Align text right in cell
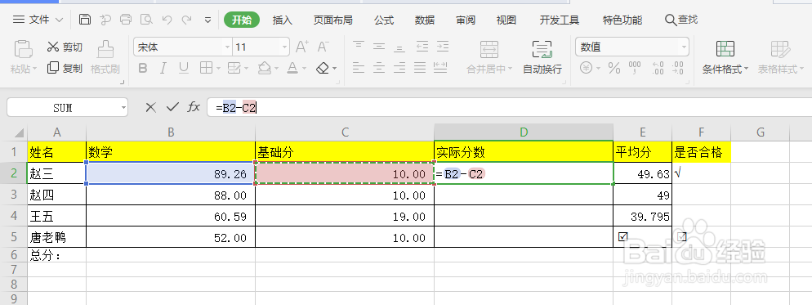This screenshot has height=305, width=812. (x=399, y=67)
